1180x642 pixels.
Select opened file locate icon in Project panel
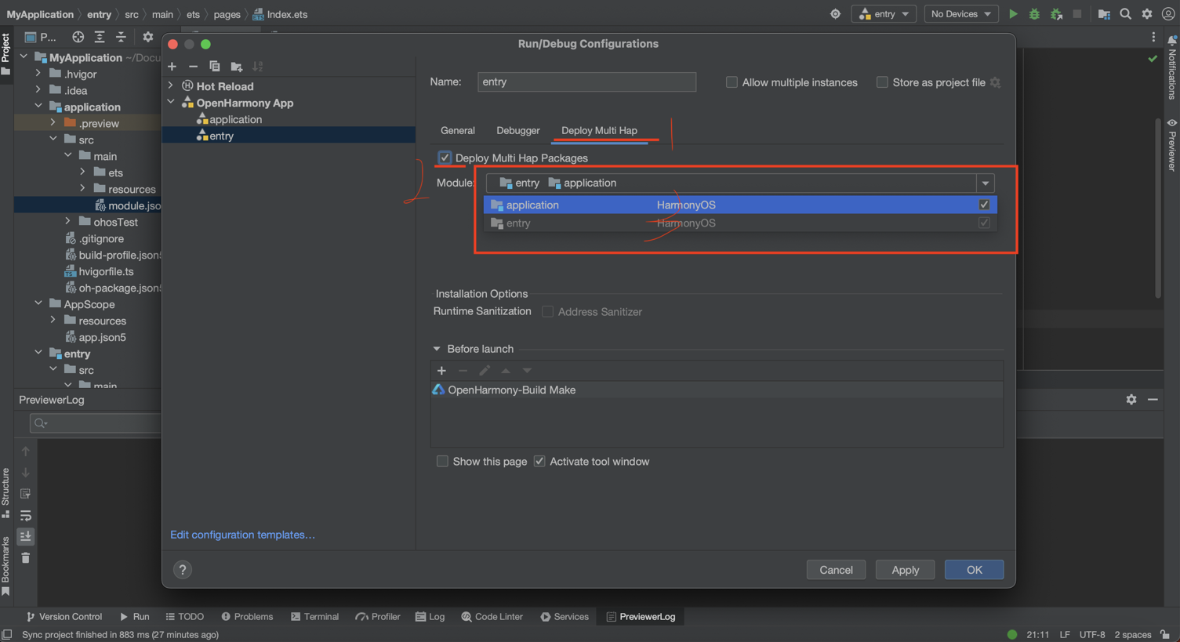78,37
